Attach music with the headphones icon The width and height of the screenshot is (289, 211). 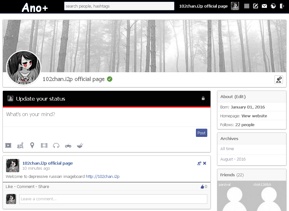coord(56,146)
